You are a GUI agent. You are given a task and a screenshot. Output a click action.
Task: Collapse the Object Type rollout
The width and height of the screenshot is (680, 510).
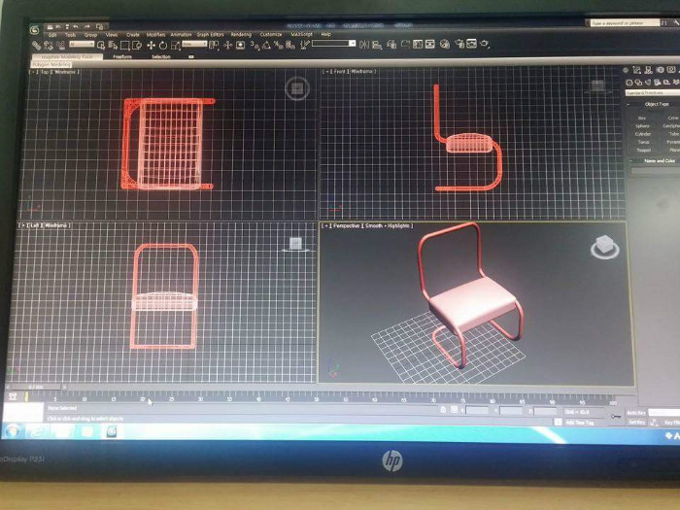(x=656, y=105)
